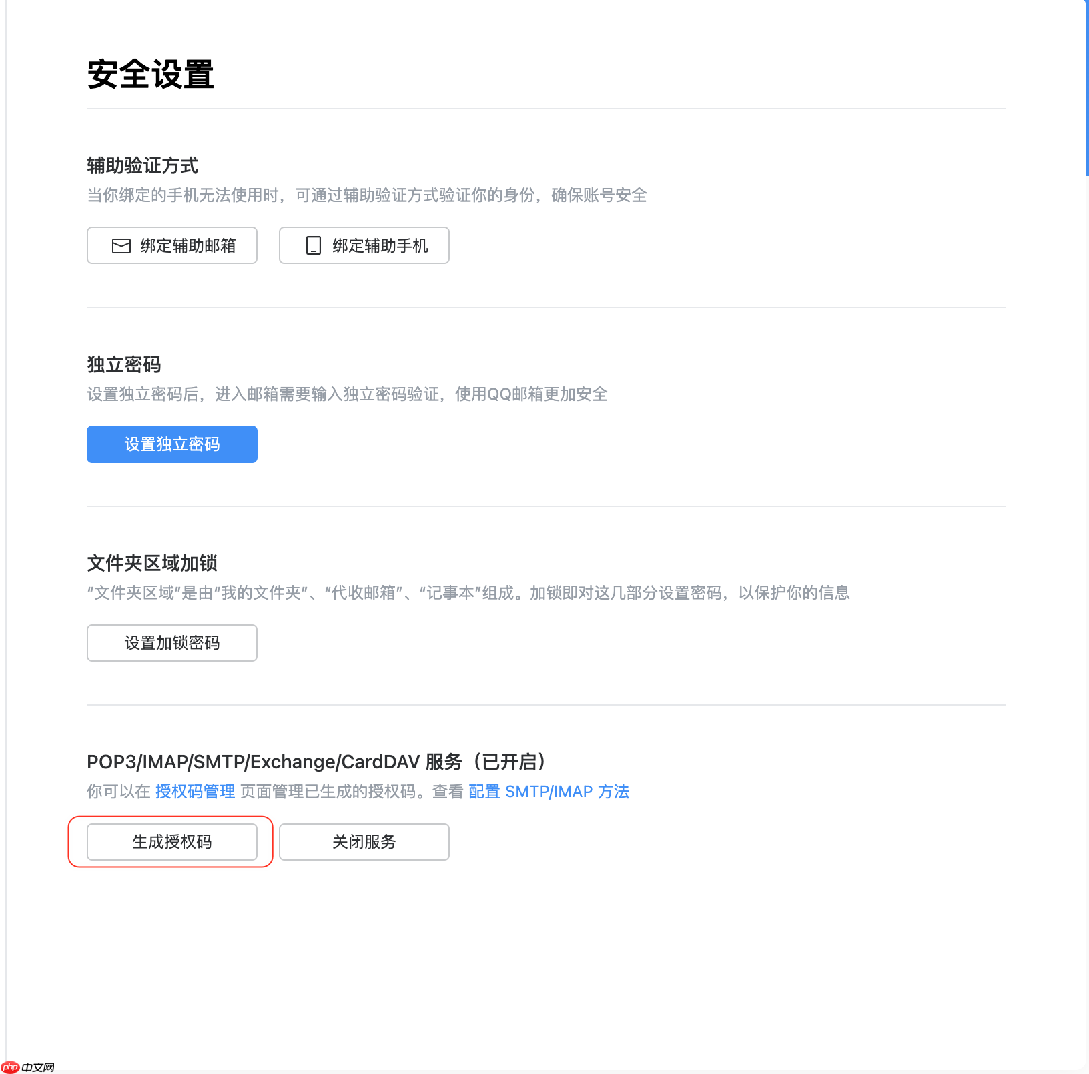Open the 配置 SMTP/IMAP 方法 link
Viewport: 1089px width, 1074px height.
click(x=549, y=792)
